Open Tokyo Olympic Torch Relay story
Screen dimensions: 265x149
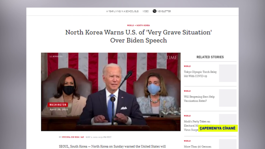tap(200, 74)
